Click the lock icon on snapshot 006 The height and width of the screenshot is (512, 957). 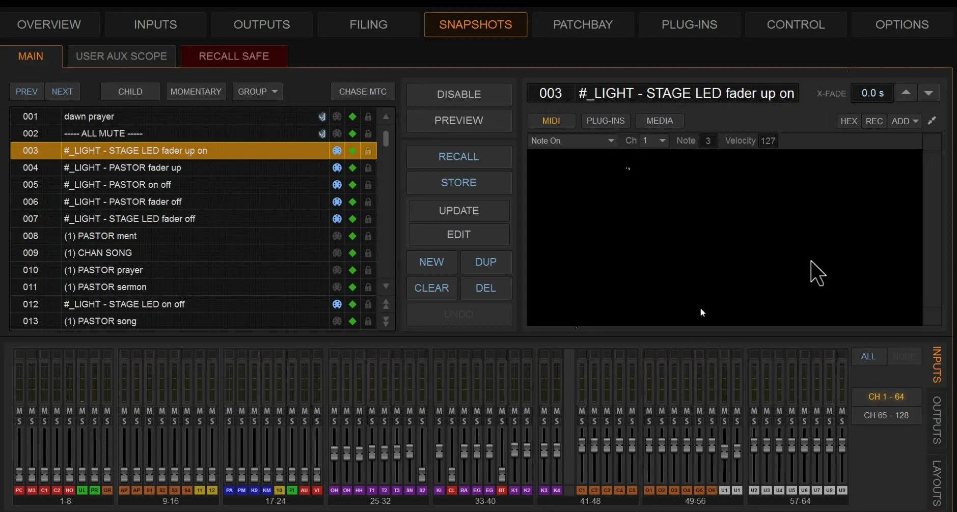pyautogui.click(x=368, y=202)
